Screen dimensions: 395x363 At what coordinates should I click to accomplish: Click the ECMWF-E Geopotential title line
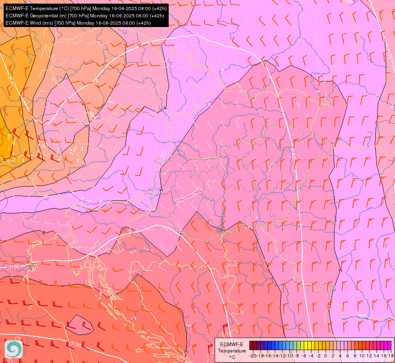point(85,16)
